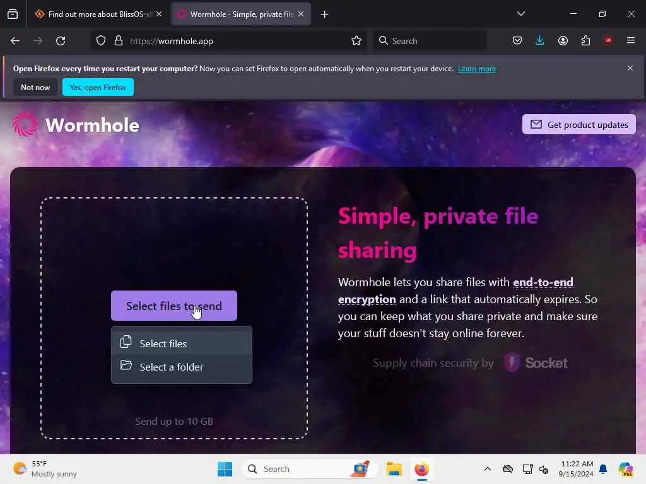Reload the current page

(61, 41)
